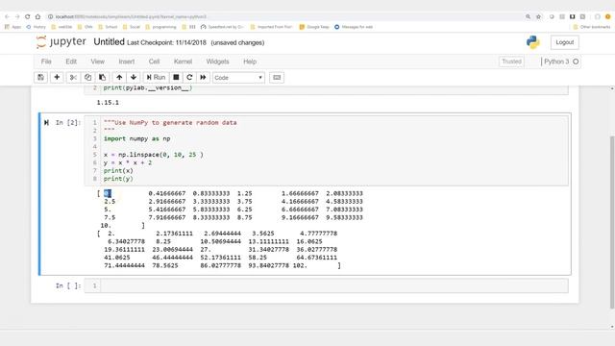The width and height of the screenshot is (615, 346).
Task: Click the Logout button
Action: click(564, 42)
